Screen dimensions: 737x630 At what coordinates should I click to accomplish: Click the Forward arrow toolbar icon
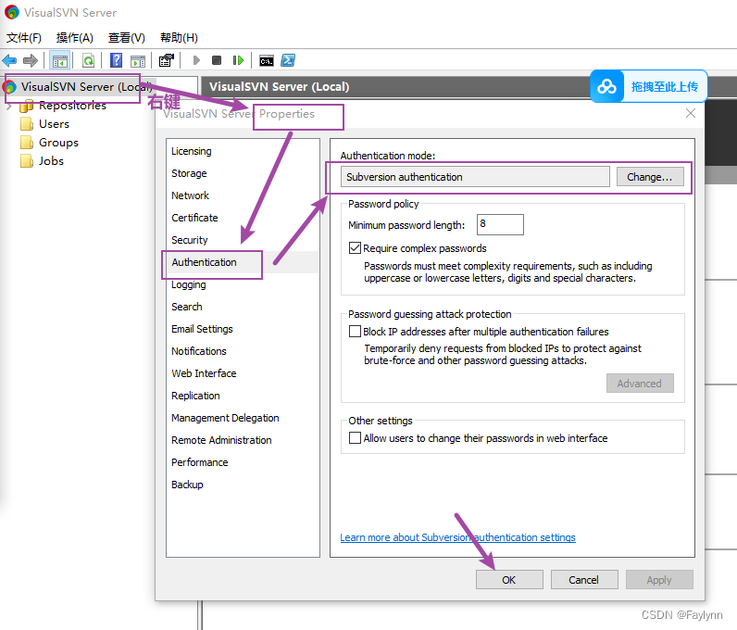pyautogui.click(x=31, y=60)
